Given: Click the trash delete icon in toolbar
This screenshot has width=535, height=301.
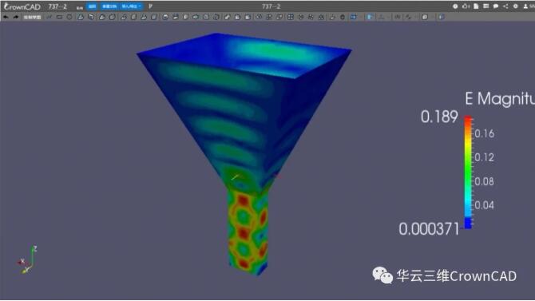Looking at the screenshot, I should click(x=343, y=17).
